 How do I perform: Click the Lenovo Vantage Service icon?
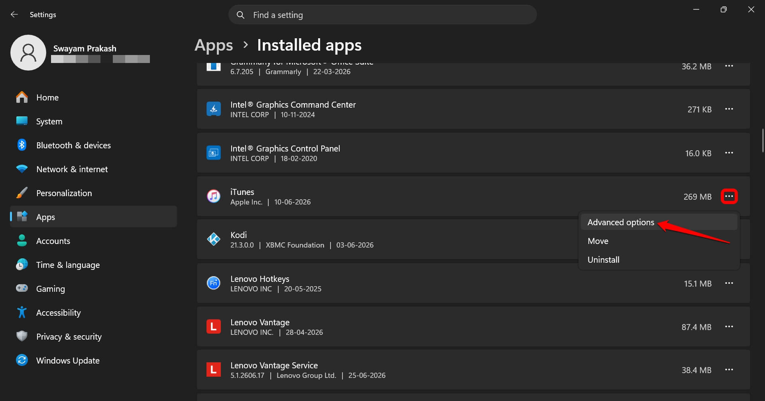pos(214,370)
